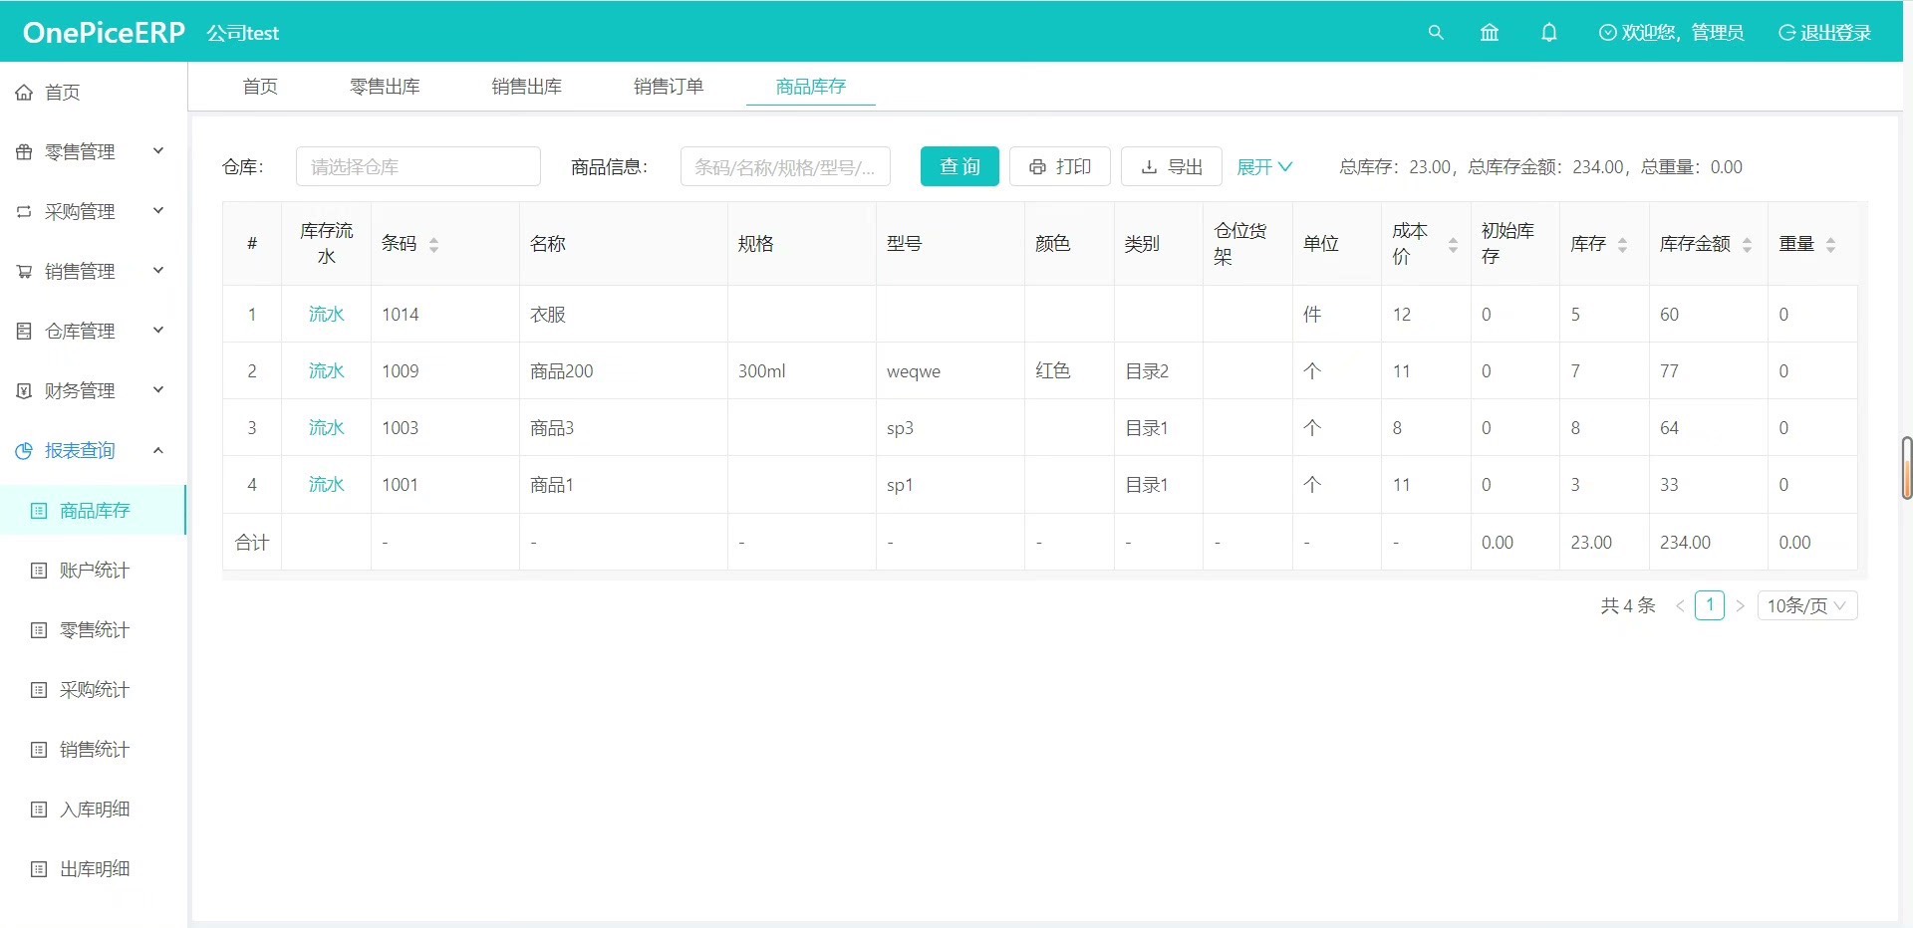Select the 商品库存 tab
The image size is (1913, 928).
(x=811, y=87)
